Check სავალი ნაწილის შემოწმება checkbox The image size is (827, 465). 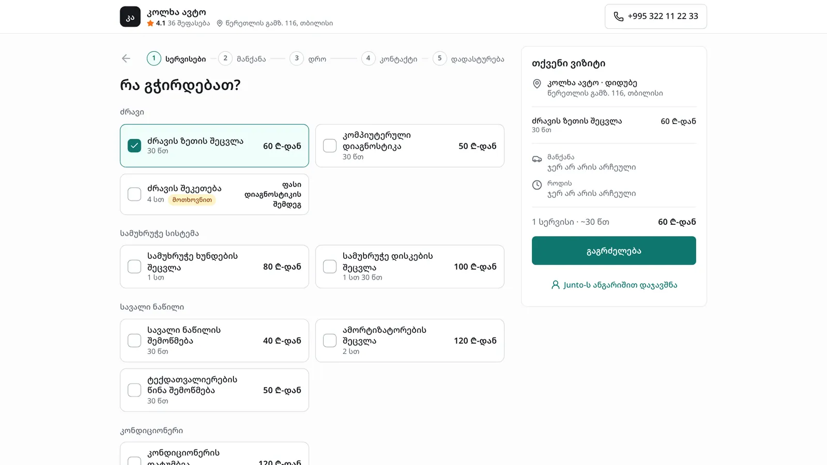pyautogui.click(x=134, y=340)
